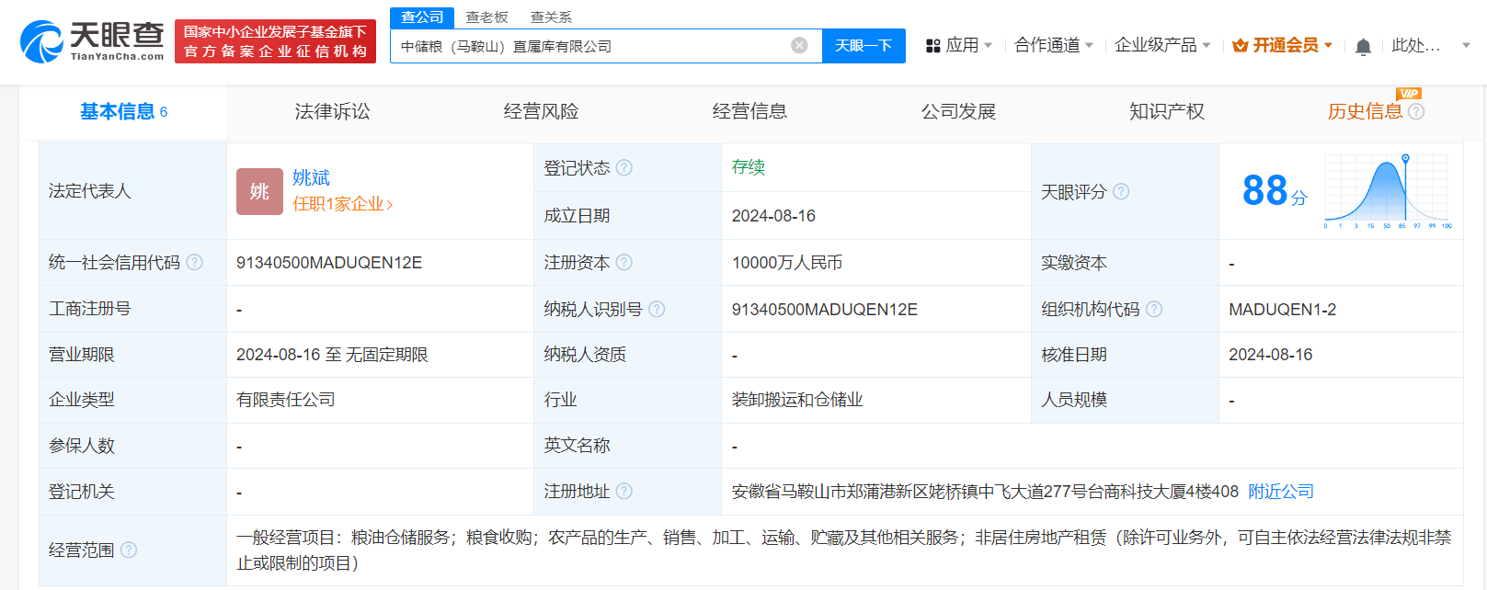Switch to 知识产权 tab

click(1167, 111)
